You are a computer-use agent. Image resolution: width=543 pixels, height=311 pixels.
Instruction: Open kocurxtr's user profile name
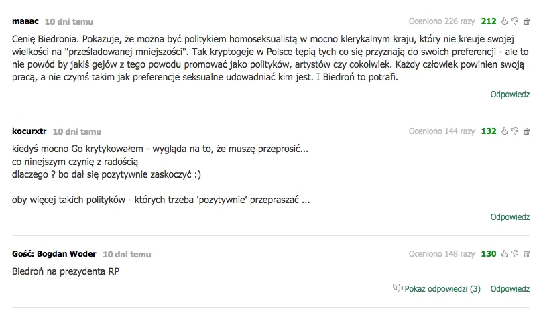(29, 131)
